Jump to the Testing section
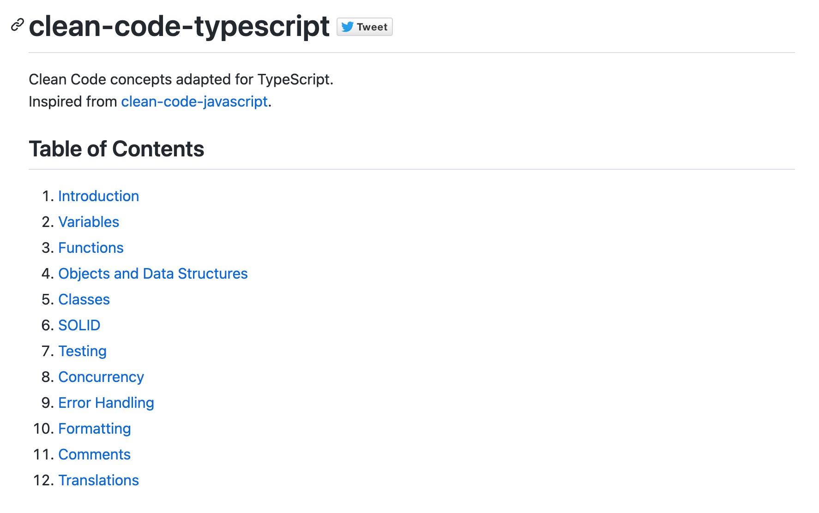Image resolution: width=819 pixels, height=513 pixels. point(82,351)
